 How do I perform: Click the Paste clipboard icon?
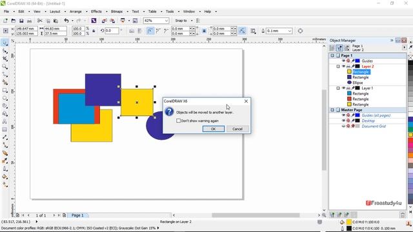pyautogui.click(x=56, y=21)
